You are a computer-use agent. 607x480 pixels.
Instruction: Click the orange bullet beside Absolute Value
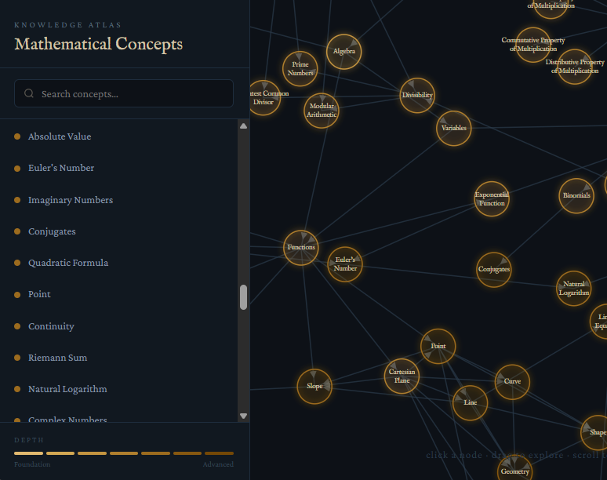(x=17, y=136)
